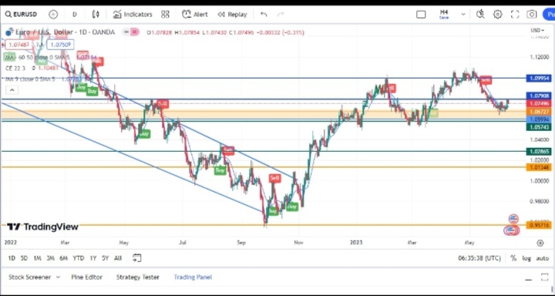Toggle percent scale mode
The height and width of the screenshot is (296, 555).
pyautogui.click(x=513, y=258)
